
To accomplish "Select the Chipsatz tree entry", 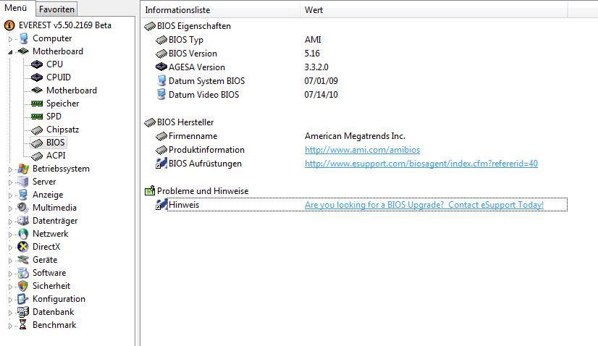I will (x=62, y=130).
